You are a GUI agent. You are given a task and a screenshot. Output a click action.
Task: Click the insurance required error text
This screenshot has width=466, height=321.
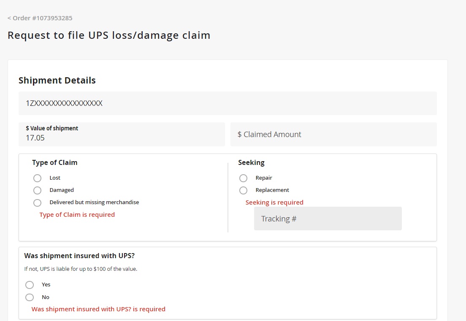pos(98,309)
